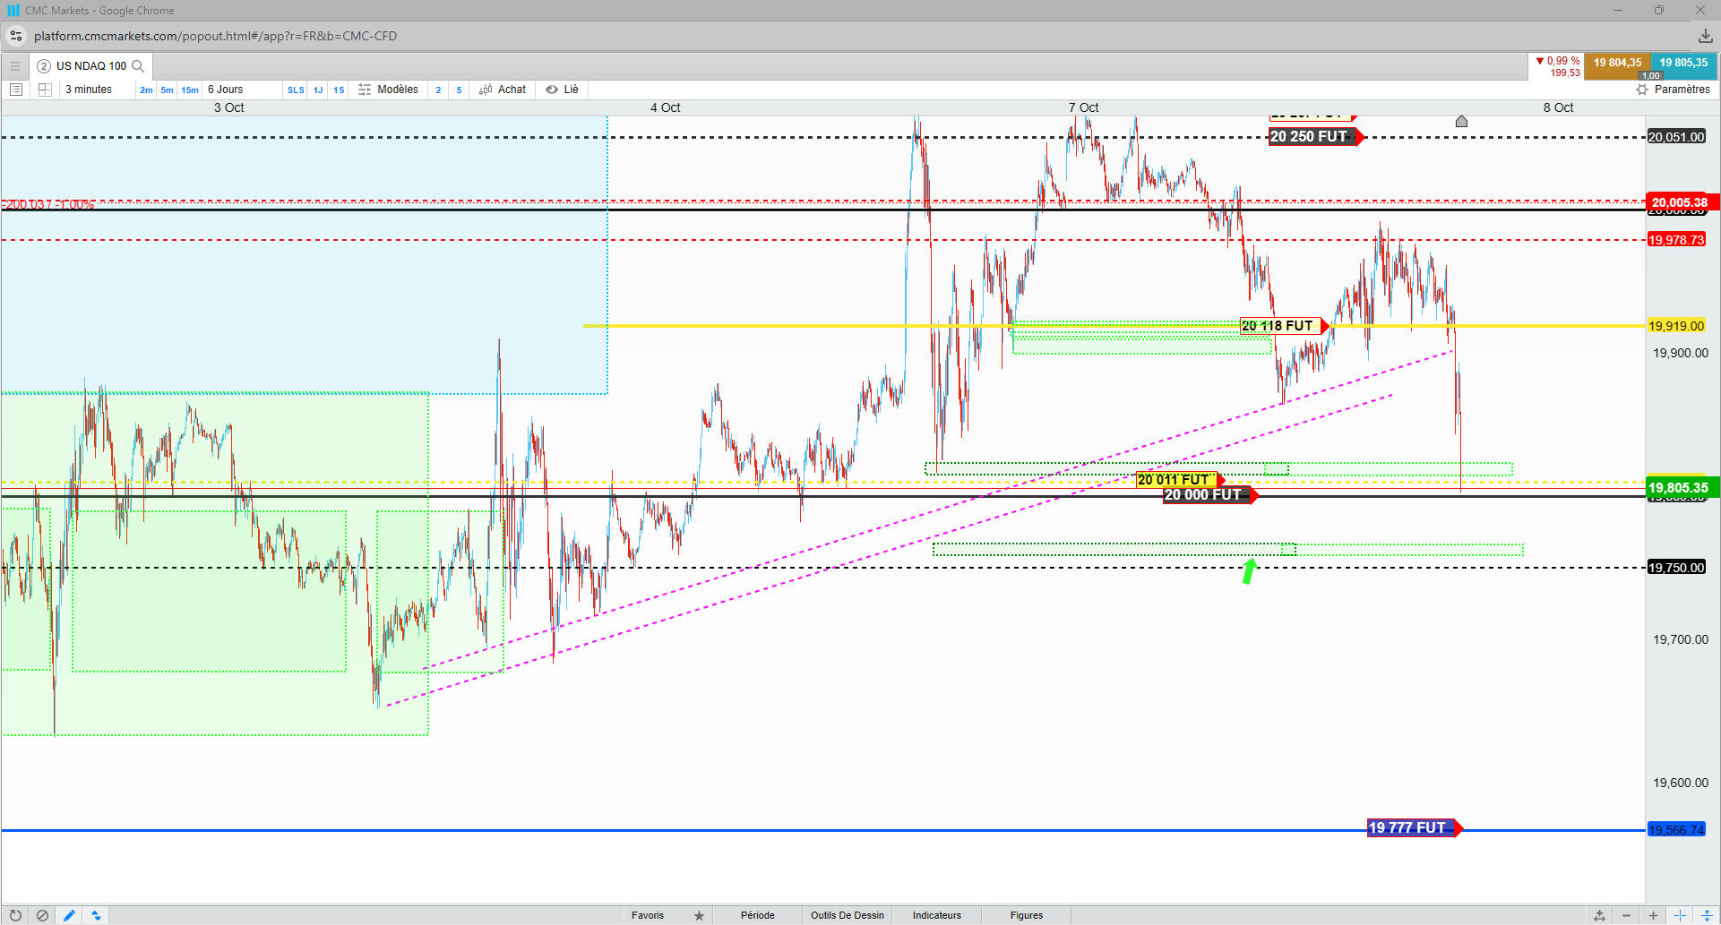Open the Figures menu

click(x=1027, y=915)
